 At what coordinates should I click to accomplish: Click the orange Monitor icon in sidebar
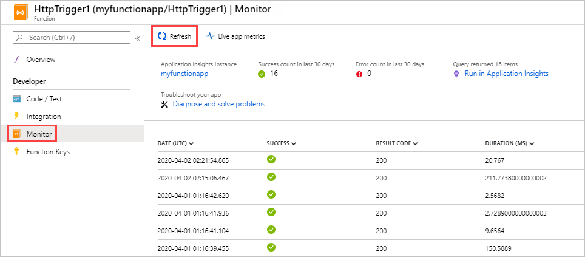(16, 134)
